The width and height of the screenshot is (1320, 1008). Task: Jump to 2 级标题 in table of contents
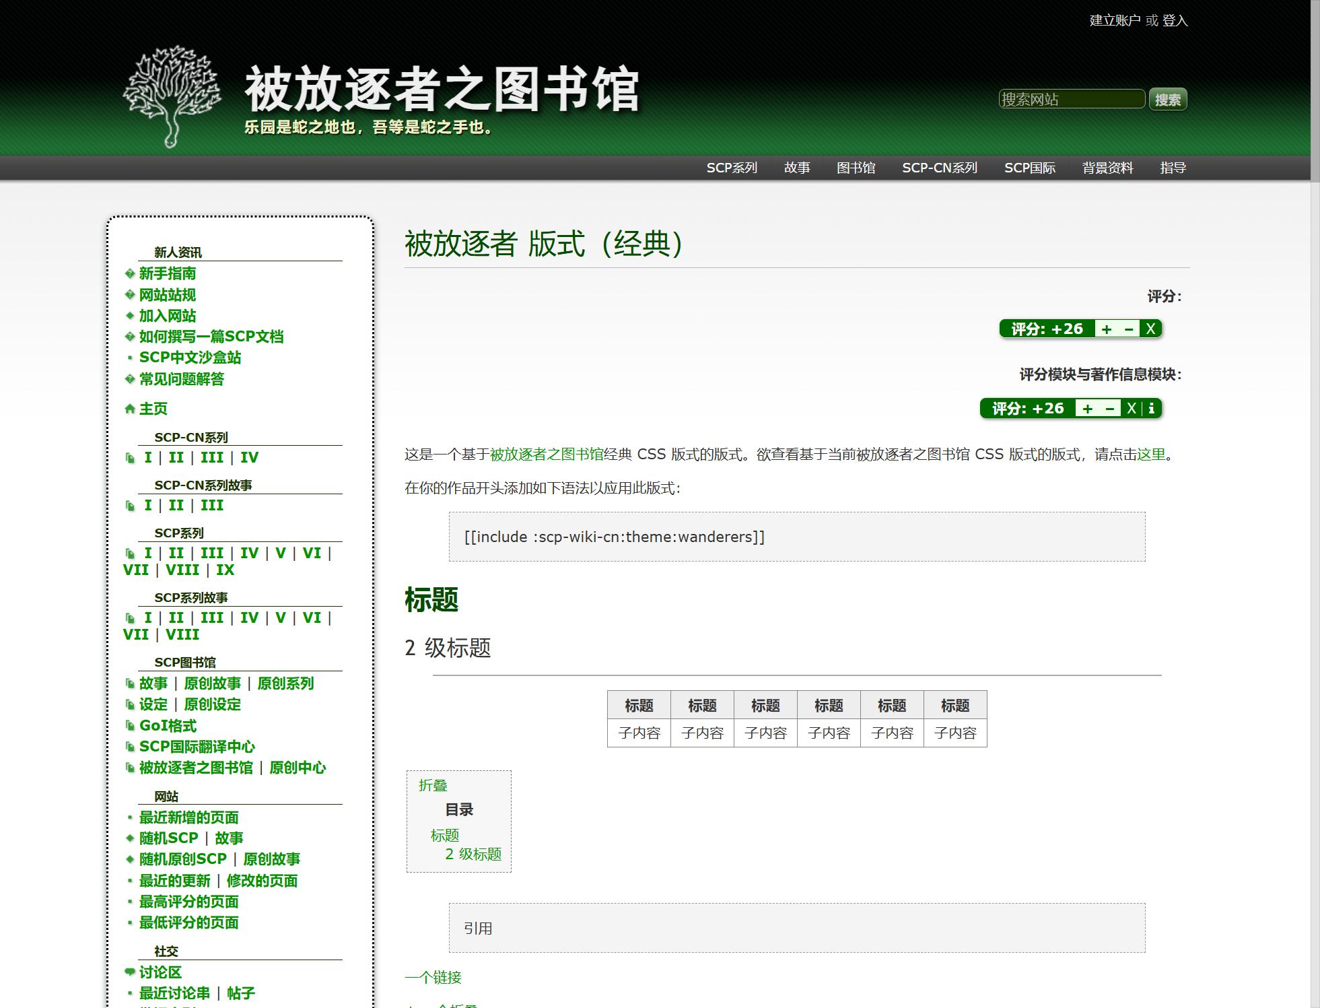473,854
